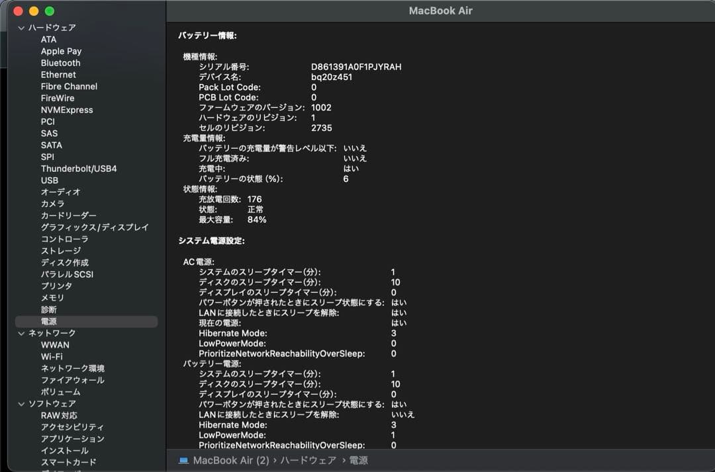
Task: Select Thunderbolt/USB4 in the sidebar
Action: 79,169
